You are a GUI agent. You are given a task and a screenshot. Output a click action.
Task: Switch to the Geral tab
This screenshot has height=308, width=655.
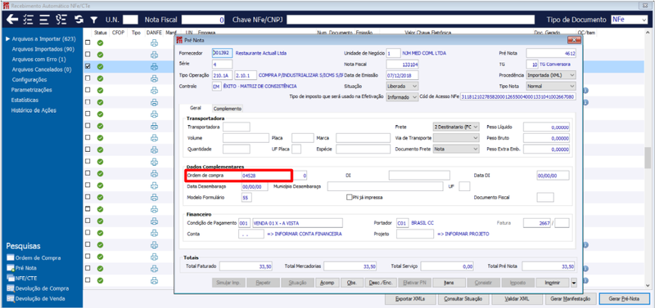[x=196, y=108]
